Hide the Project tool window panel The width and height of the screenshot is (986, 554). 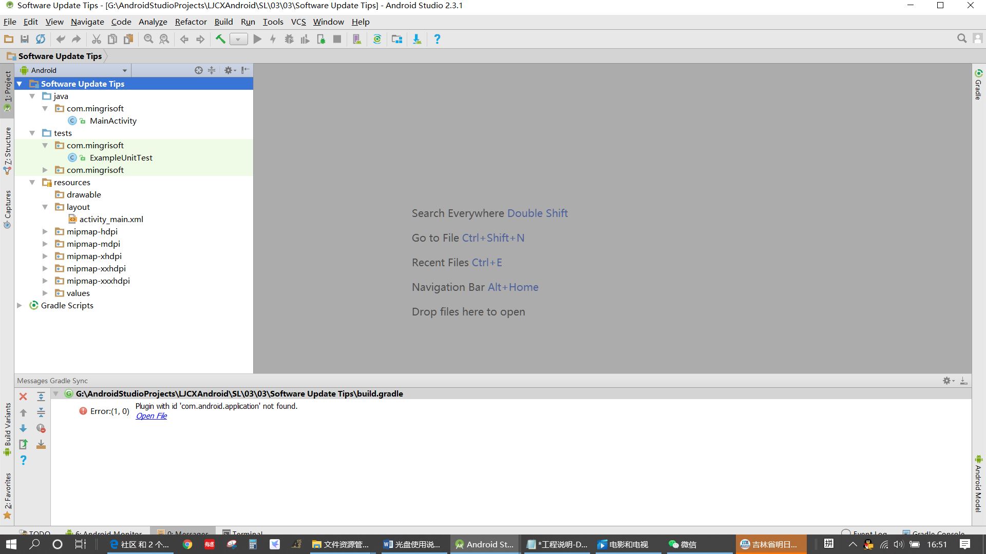(x=245, y=70)
